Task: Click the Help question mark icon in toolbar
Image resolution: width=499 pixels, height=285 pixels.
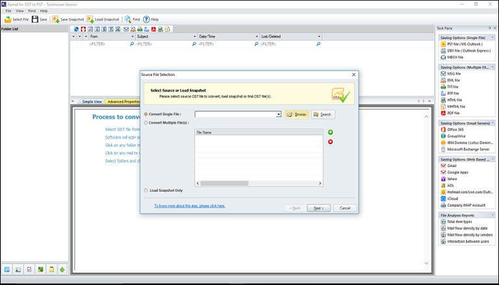Action: click(x=146, y=19)
